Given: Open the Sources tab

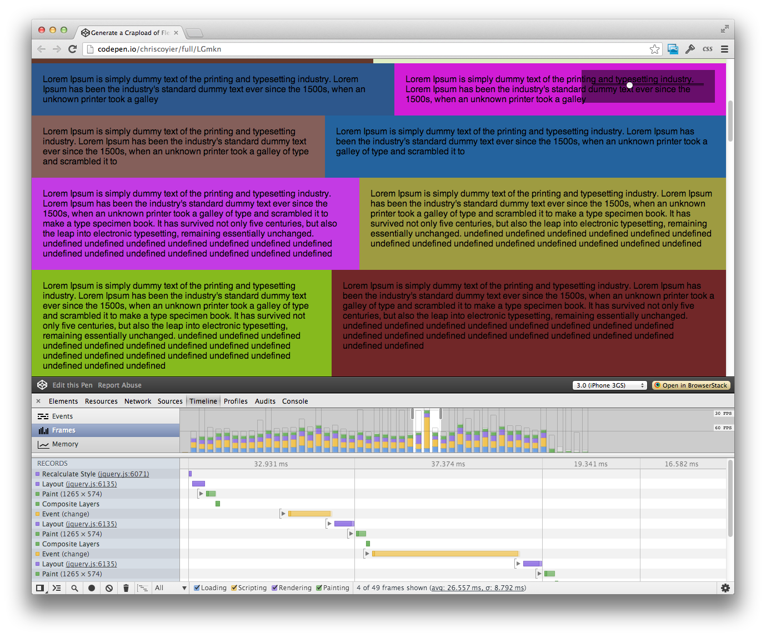Looking at the screenshot, I should click(x=170, y=401).
